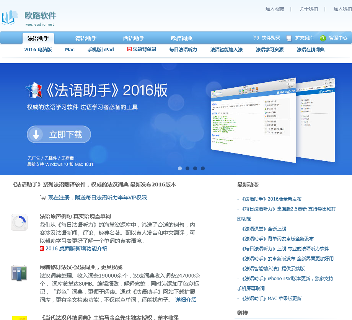The height and width of the screenshot is (320, 352).
Task: Open news 《法语智能输入法》提供云端版
Action: 273,269
